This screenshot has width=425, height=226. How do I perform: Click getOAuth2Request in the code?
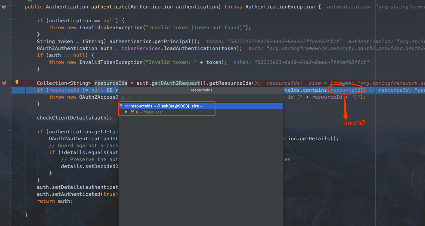[176, 83]
